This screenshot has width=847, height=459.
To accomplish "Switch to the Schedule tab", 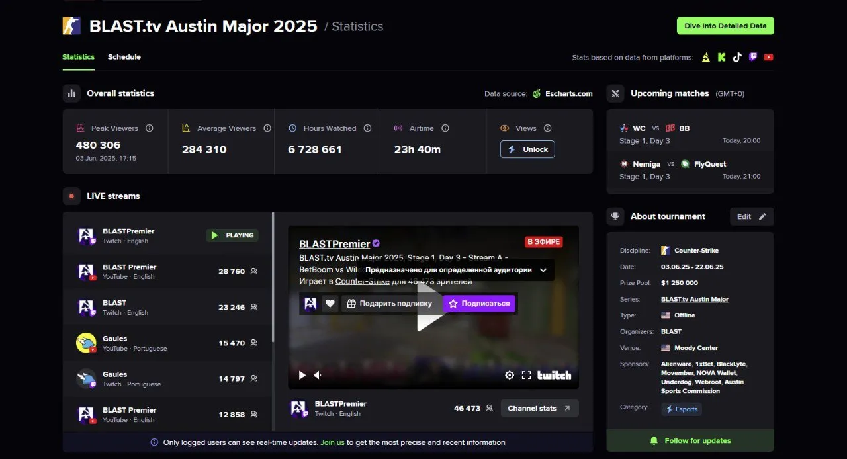I will (124, 57).
